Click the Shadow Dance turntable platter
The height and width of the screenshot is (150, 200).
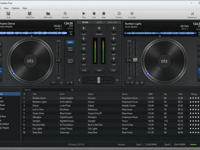click(30, 61)
